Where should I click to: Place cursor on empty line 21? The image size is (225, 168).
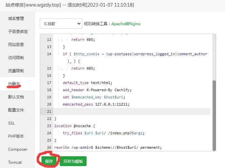[132, 111]
